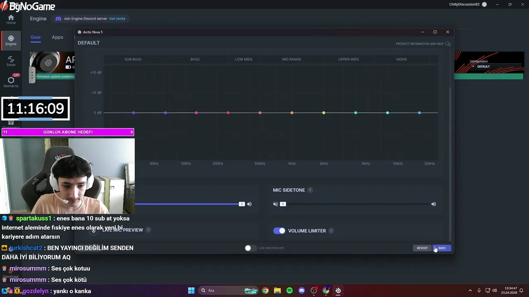Screen dimensions: 529x297
Task: Open product information and help icon
Action: tap(448, 44)
